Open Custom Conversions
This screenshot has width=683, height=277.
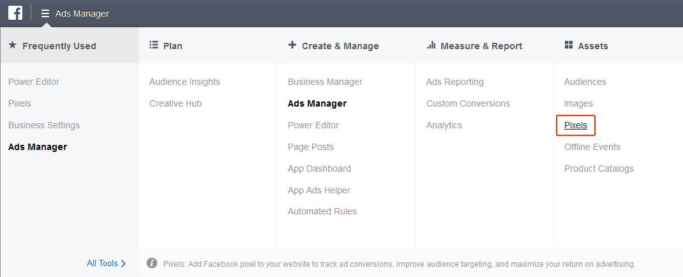click(468, 103)
